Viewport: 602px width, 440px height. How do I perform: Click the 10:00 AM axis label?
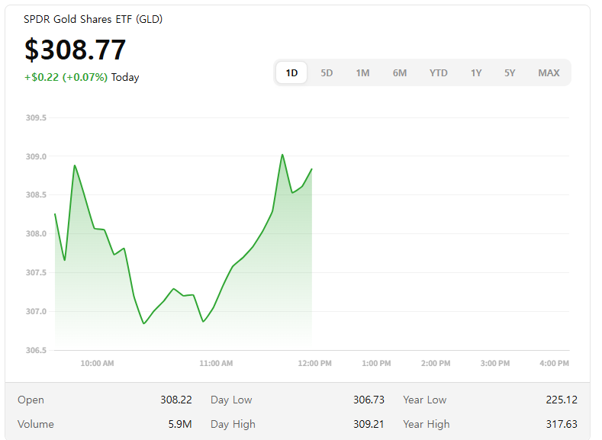[97, 363]
